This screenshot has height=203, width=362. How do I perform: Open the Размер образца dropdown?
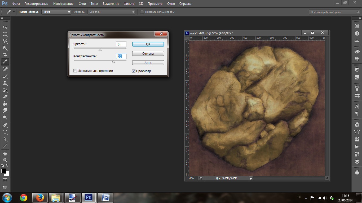[56, 12]
